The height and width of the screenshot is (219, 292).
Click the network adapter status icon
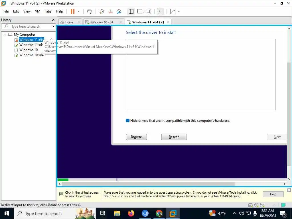pos(262,205)
